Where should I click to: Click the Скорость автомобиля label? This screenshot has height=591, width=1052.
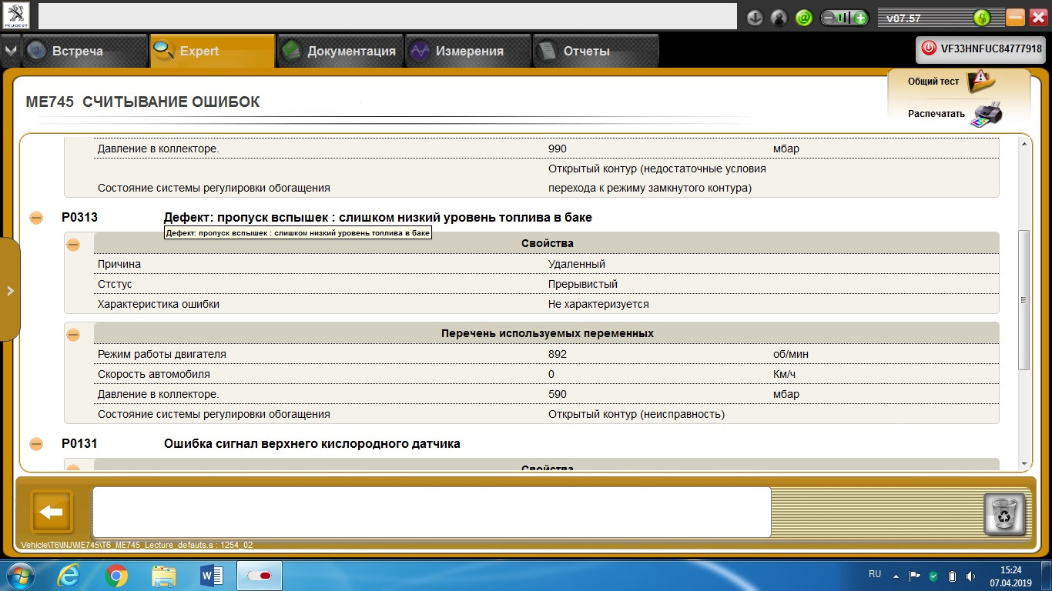[154, 374]
